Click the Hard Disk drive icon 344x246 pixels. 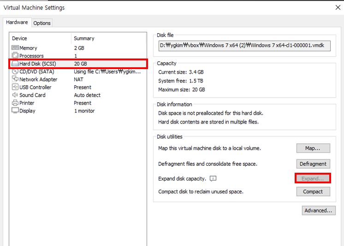click(x=15, y=64)
